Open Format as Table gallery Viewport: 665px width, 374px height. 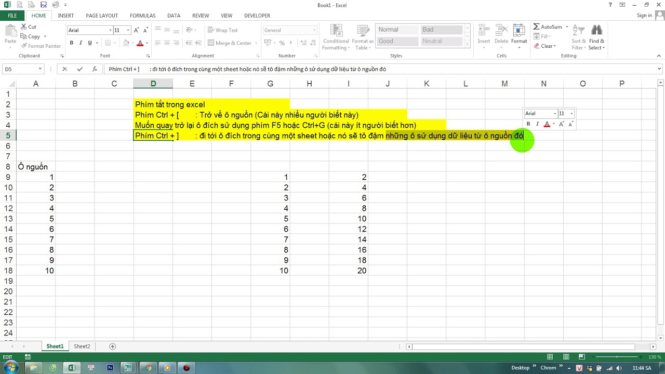(x=363, y=37)
